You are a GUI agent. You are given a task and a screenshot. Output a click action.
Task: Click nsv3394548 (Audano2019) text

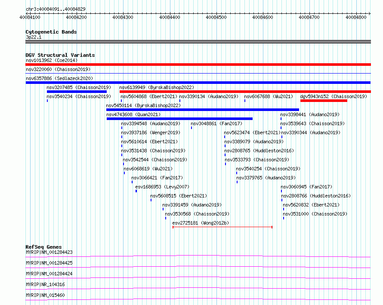151,123
